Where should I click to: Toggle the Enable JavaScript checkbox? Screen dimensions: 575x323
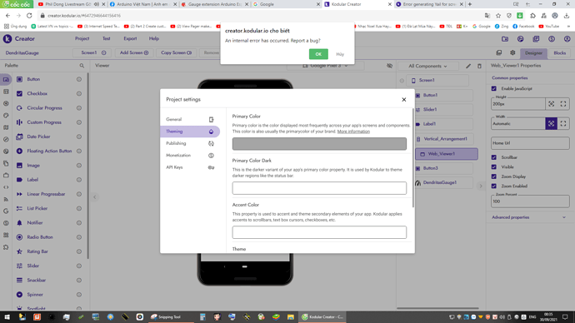pyautogui.click(x=494, y=88)
